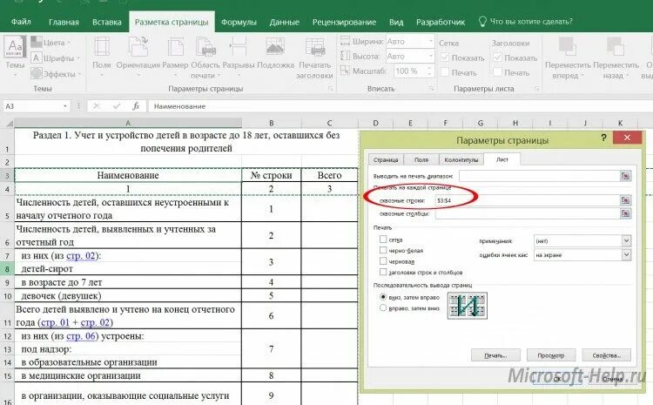The image size is (653, 405).
Task: Switch to the Разработчик ribbon tab
Action: click(441, 22)
